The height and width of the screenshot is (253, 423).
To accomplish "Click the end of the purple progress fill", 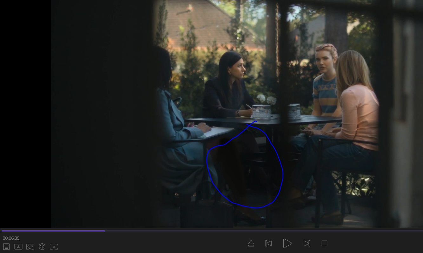I will click(x=104, y=231).
